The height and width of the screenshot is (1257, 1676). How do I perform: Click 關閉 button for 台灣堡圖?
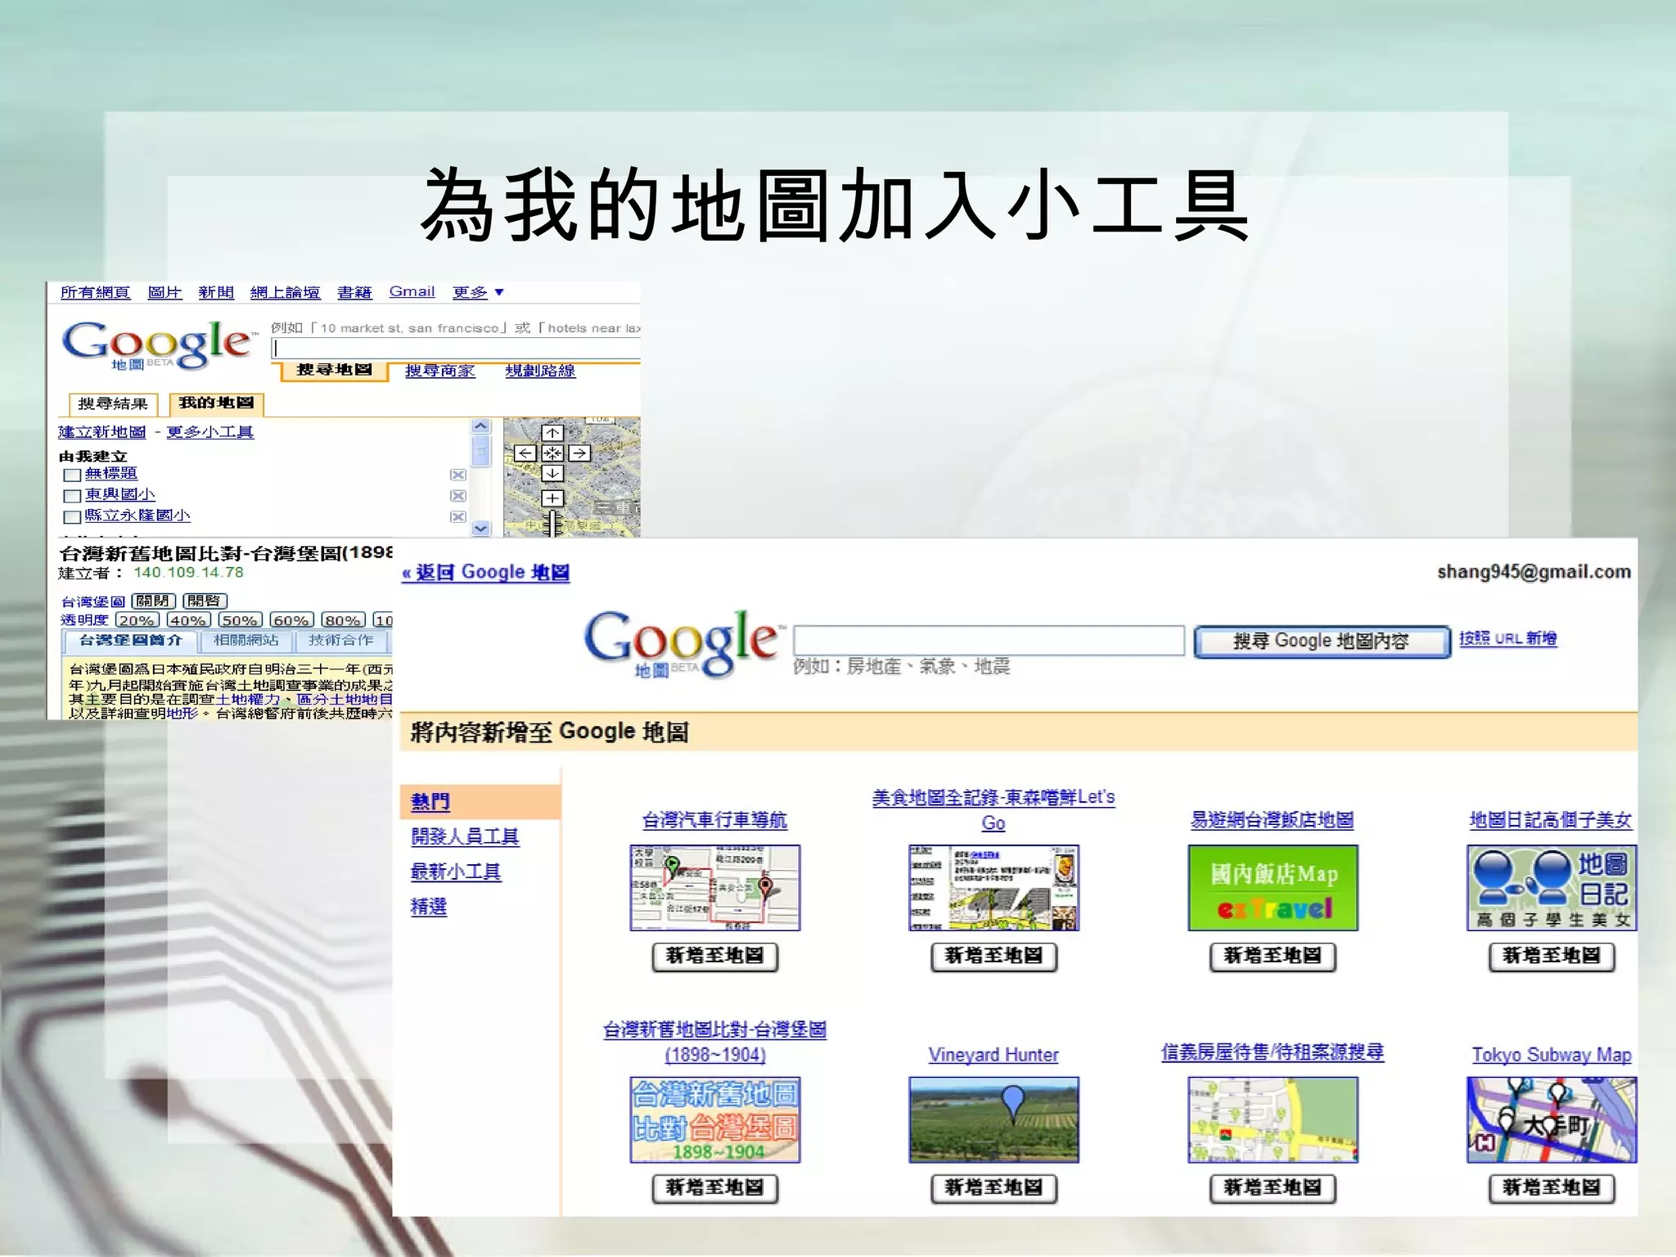coord(153,601)
